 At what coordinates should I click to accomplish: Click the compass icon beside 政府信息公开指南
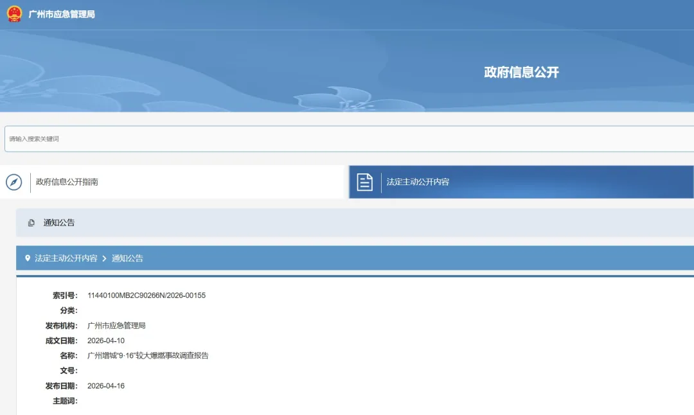14,182
